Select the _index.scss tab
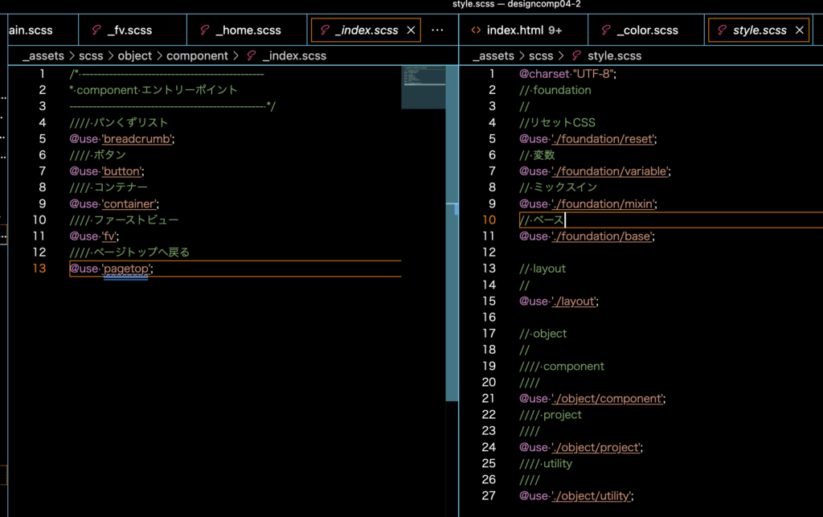This screenshot has width=823, height=517. click(x=366, y=31)
